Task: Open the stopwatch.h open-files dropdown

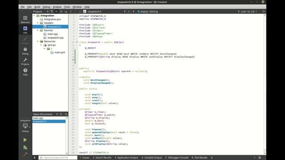Action: point(106,12)
